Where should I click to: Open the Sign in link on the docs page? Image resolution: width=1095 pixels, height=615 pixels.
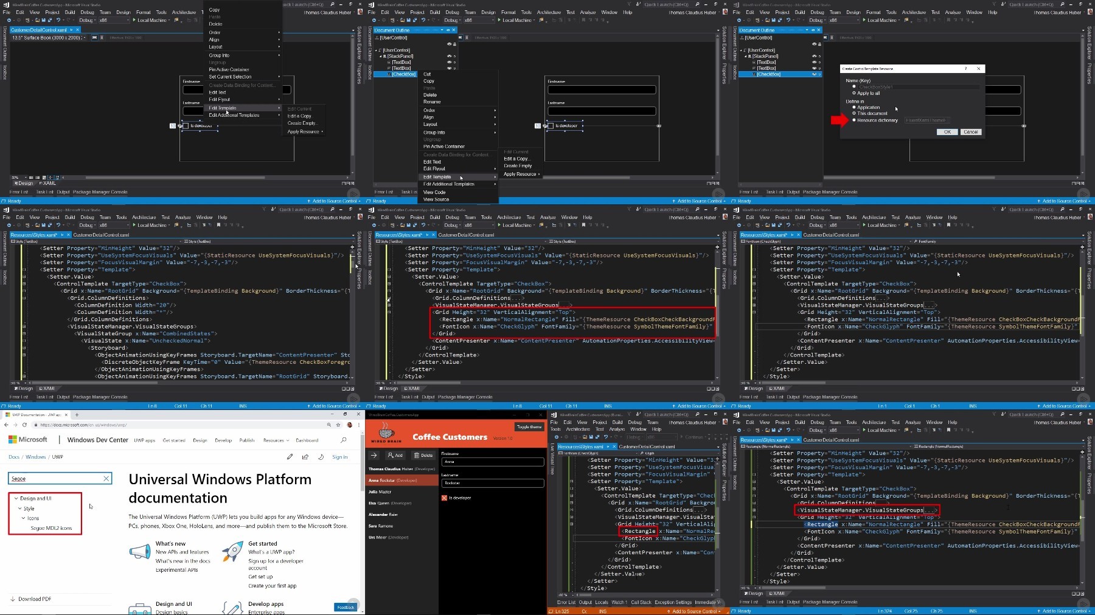[x=339, y=457]
